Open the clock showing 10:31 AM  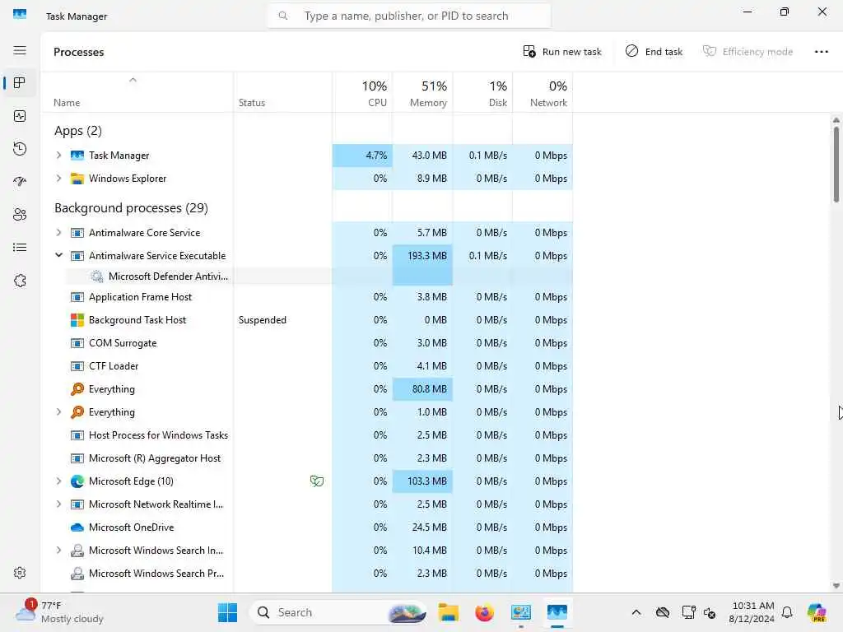[x=752, y=612]
